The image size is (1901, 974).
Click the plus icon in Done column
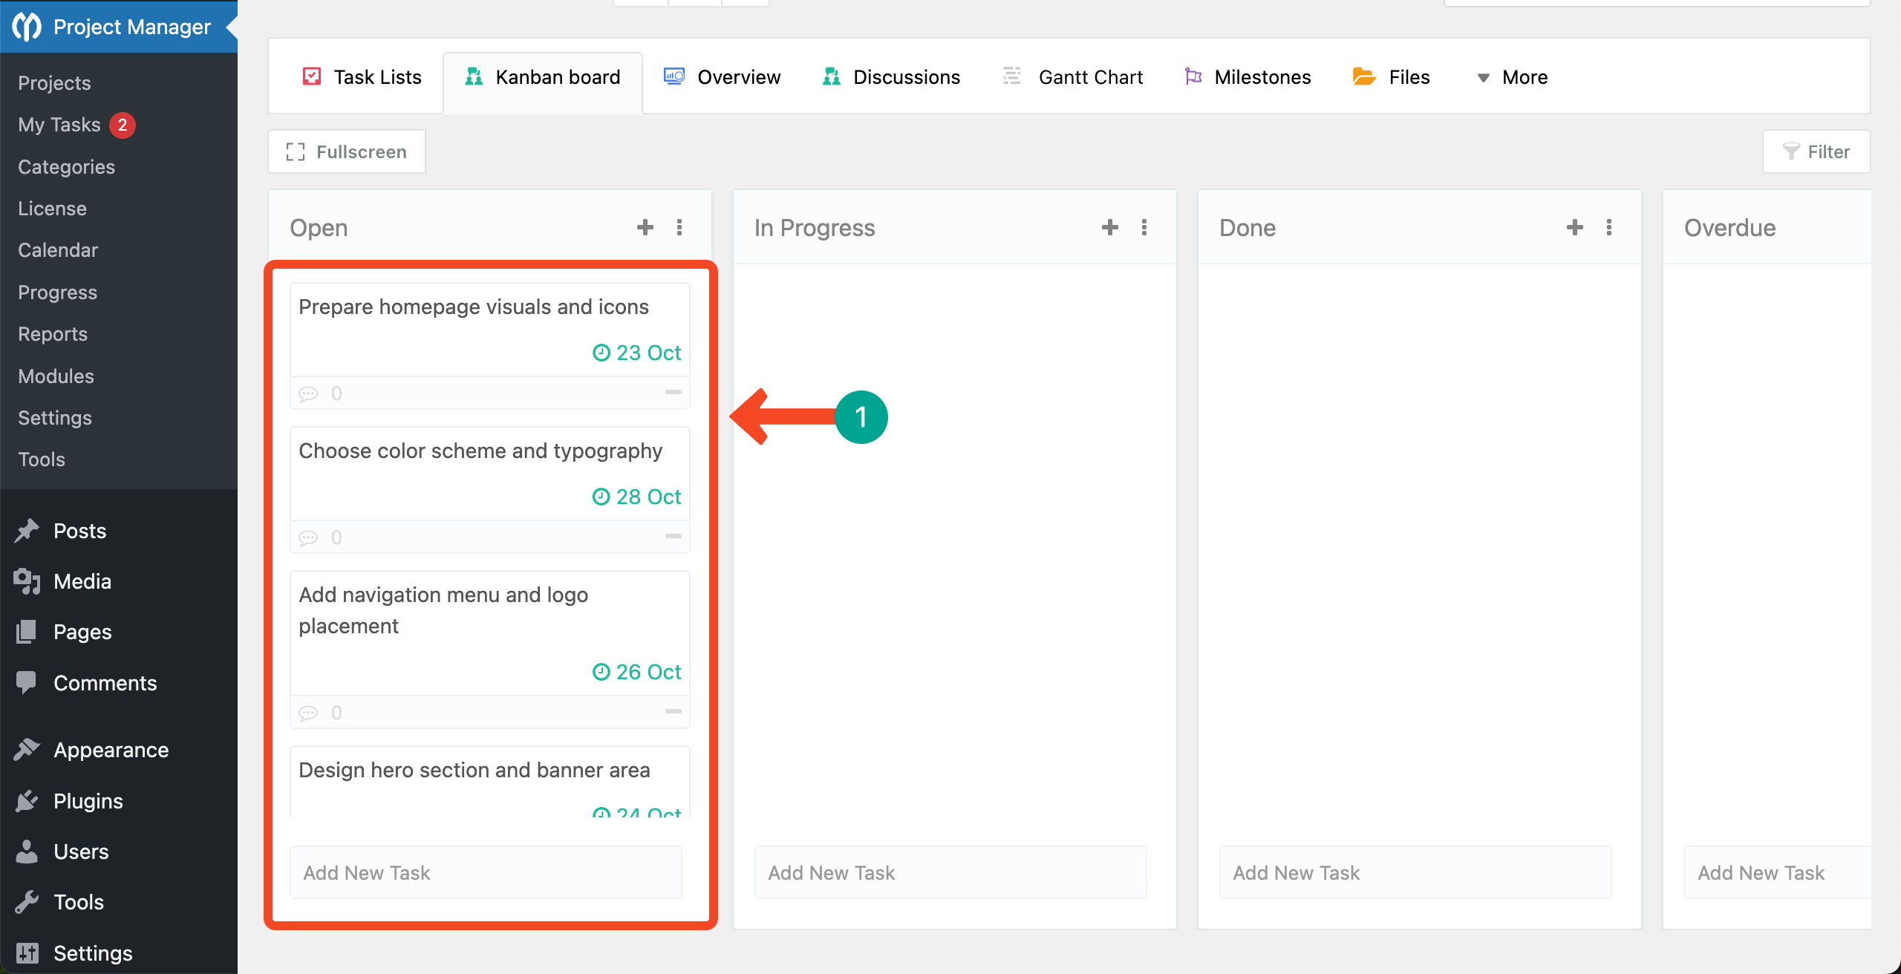[1574, 227]
